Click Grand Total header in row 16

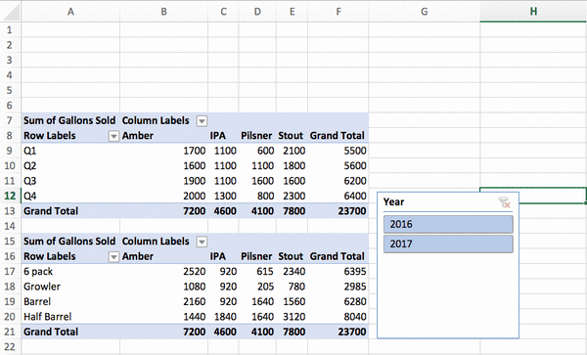point(337,256)
